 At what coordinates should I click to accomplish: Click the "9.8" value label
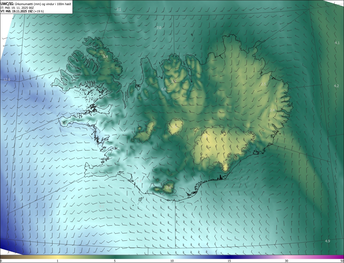pos(139,181)
